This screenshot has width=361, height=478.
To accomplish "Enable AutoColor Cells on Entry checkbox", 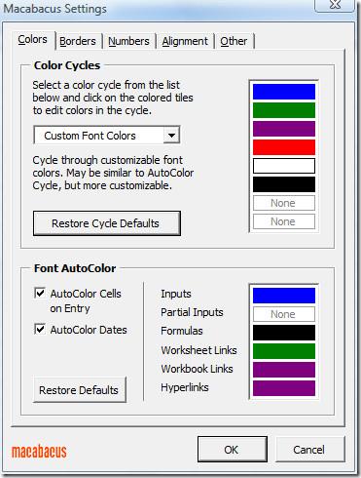I will pos(40,294).
